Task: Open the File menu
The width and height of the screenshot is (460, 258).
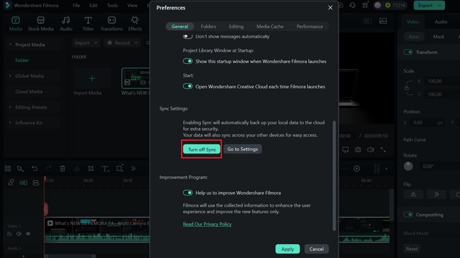Action: 76,5
